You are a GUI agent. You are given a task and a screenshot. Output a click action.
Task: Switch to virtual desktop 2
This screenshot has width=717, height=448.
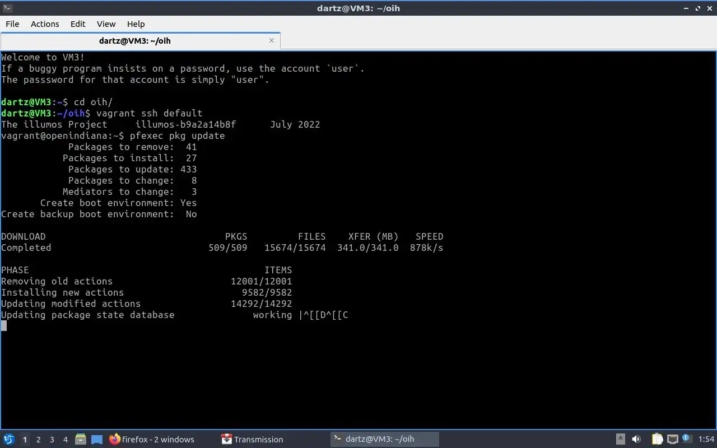(38, 440)
